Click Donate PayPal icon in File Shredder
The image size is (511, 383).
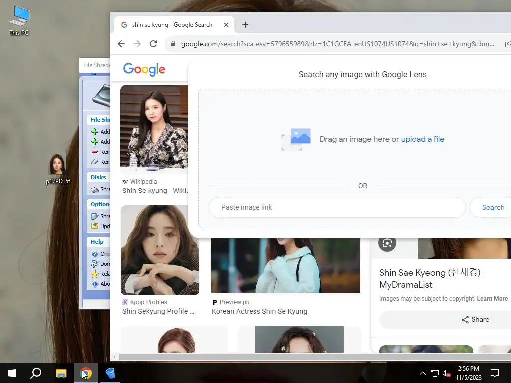95,264
